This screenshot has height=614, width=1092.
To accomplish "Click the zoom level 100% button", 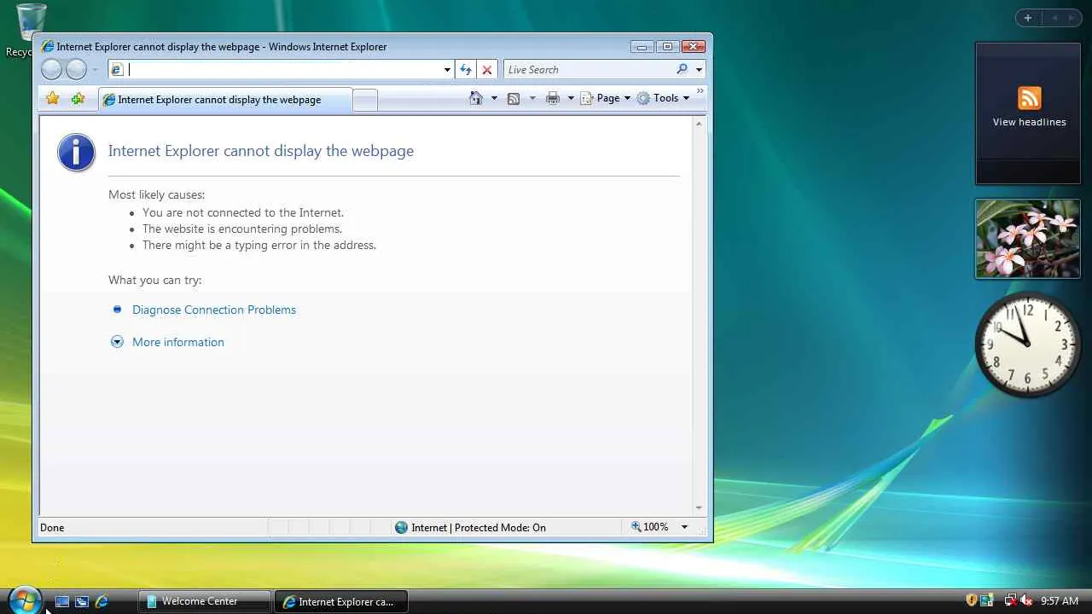I will pos(650,527).
